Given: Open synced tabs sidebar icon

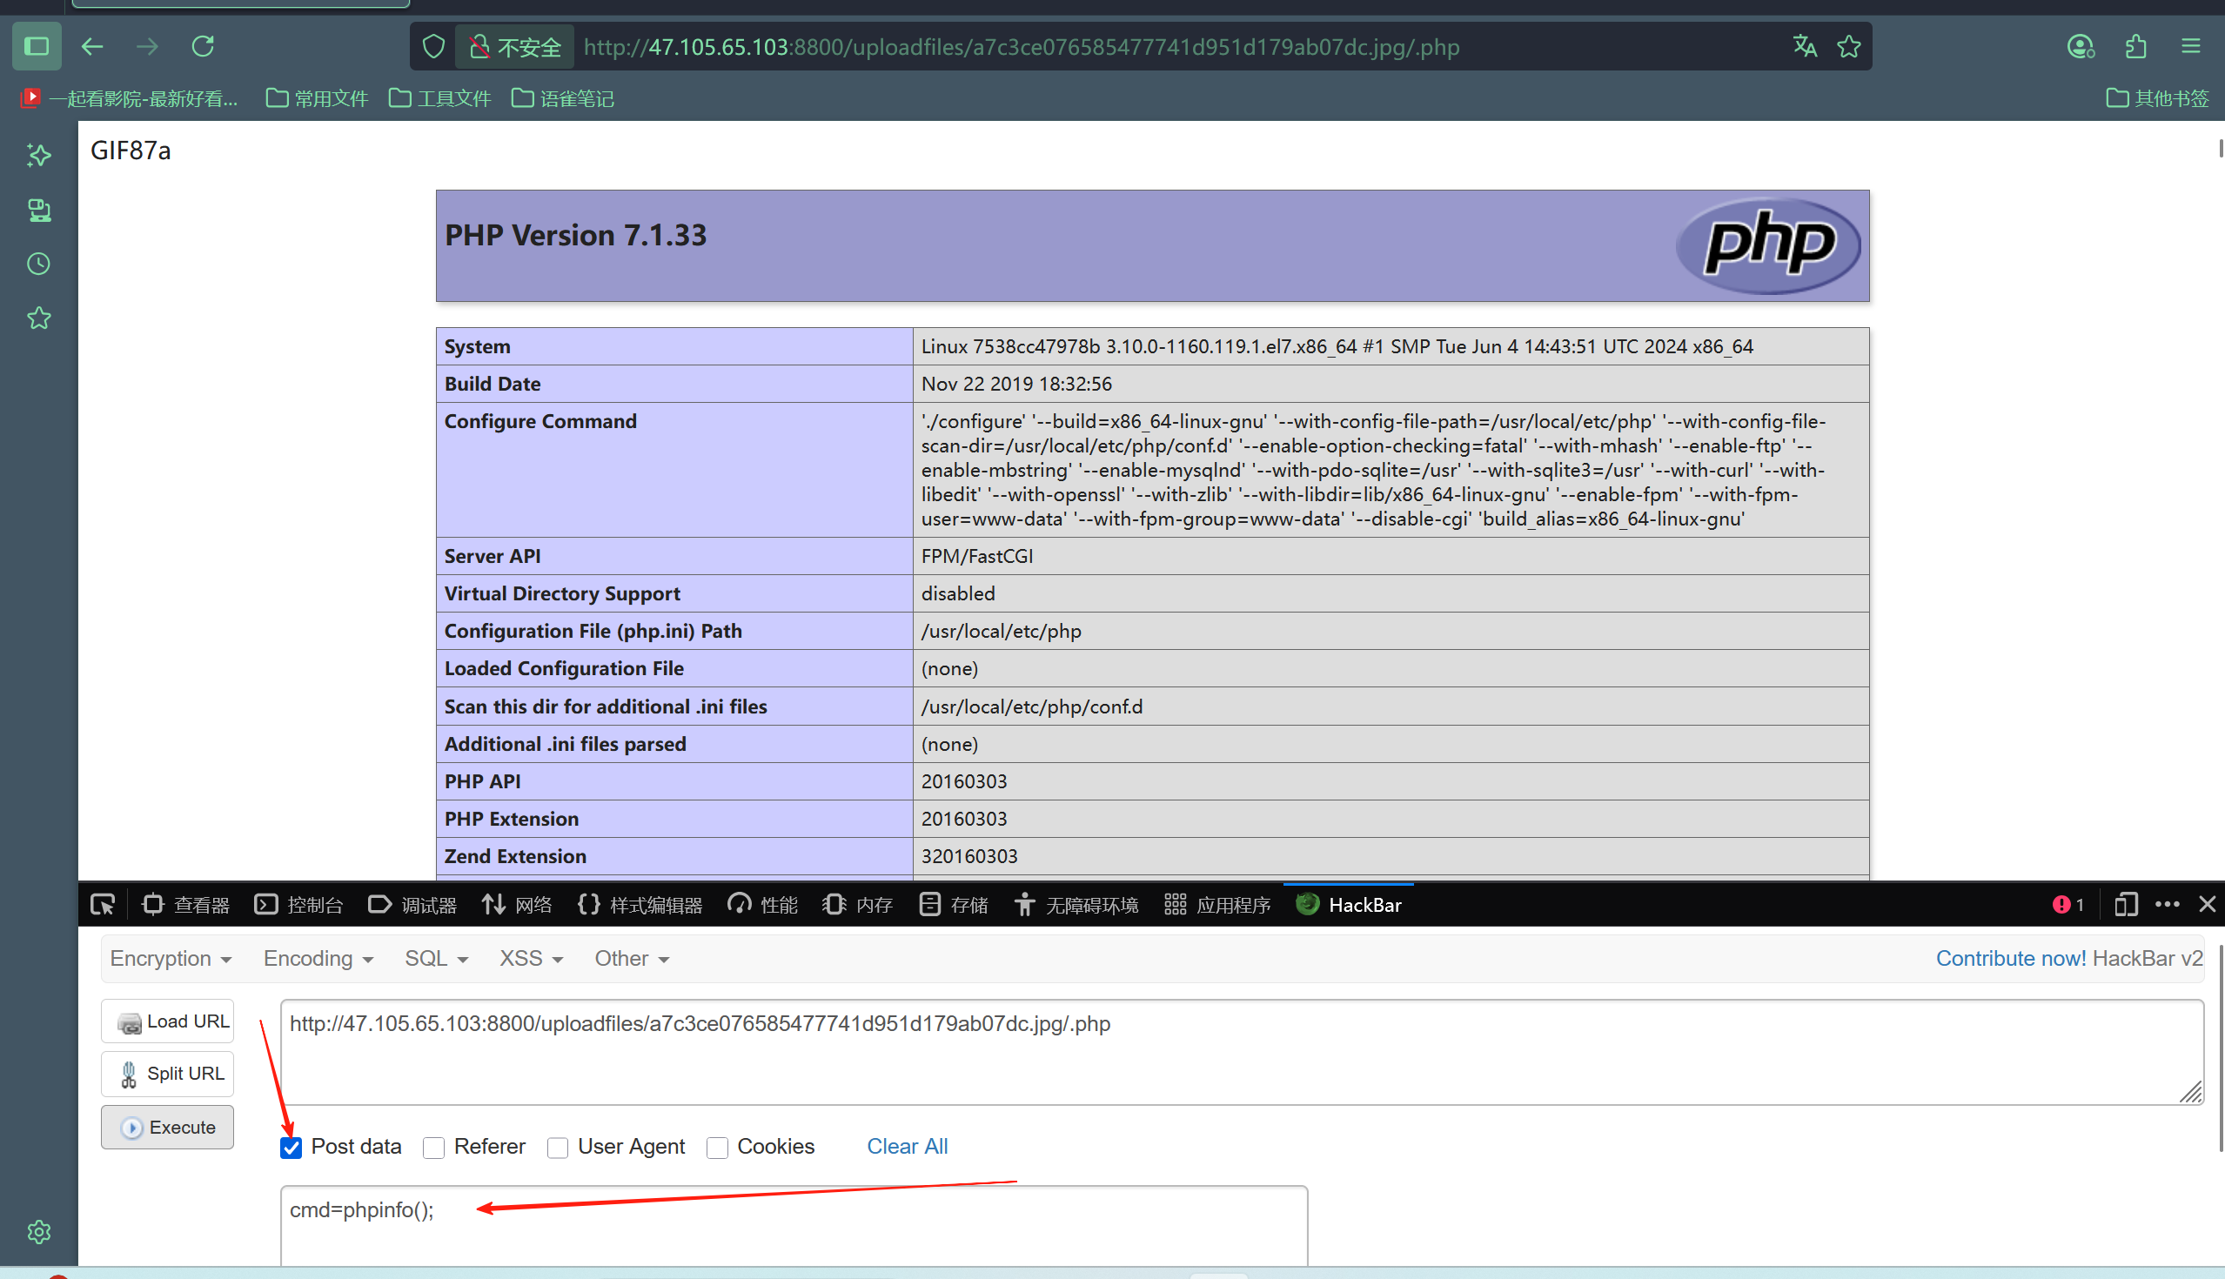Looking at the screenshot, I should [38, 210].
